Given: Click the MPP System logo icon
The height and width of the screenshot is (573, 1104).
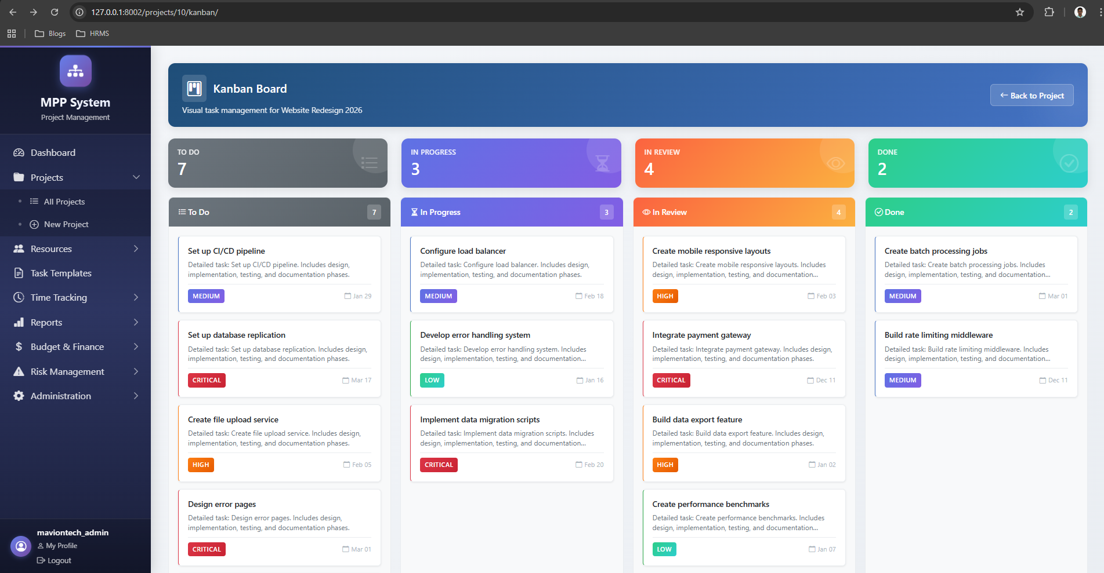Looking at the screenshot, I should (75, 71).
